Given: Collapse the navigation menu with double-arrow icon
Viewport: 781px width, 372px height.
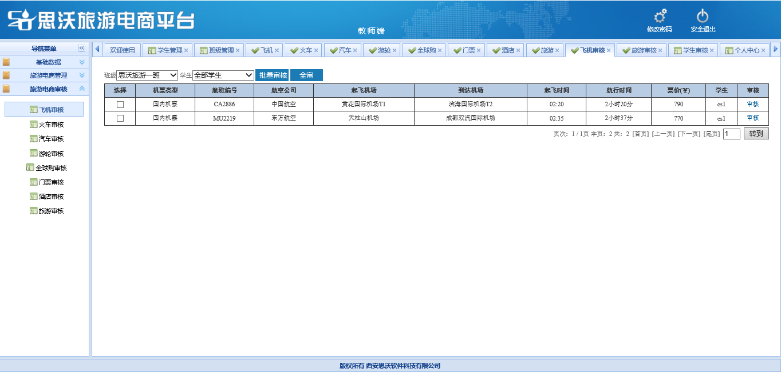Looking at the screenshot, I should point(81,49).
